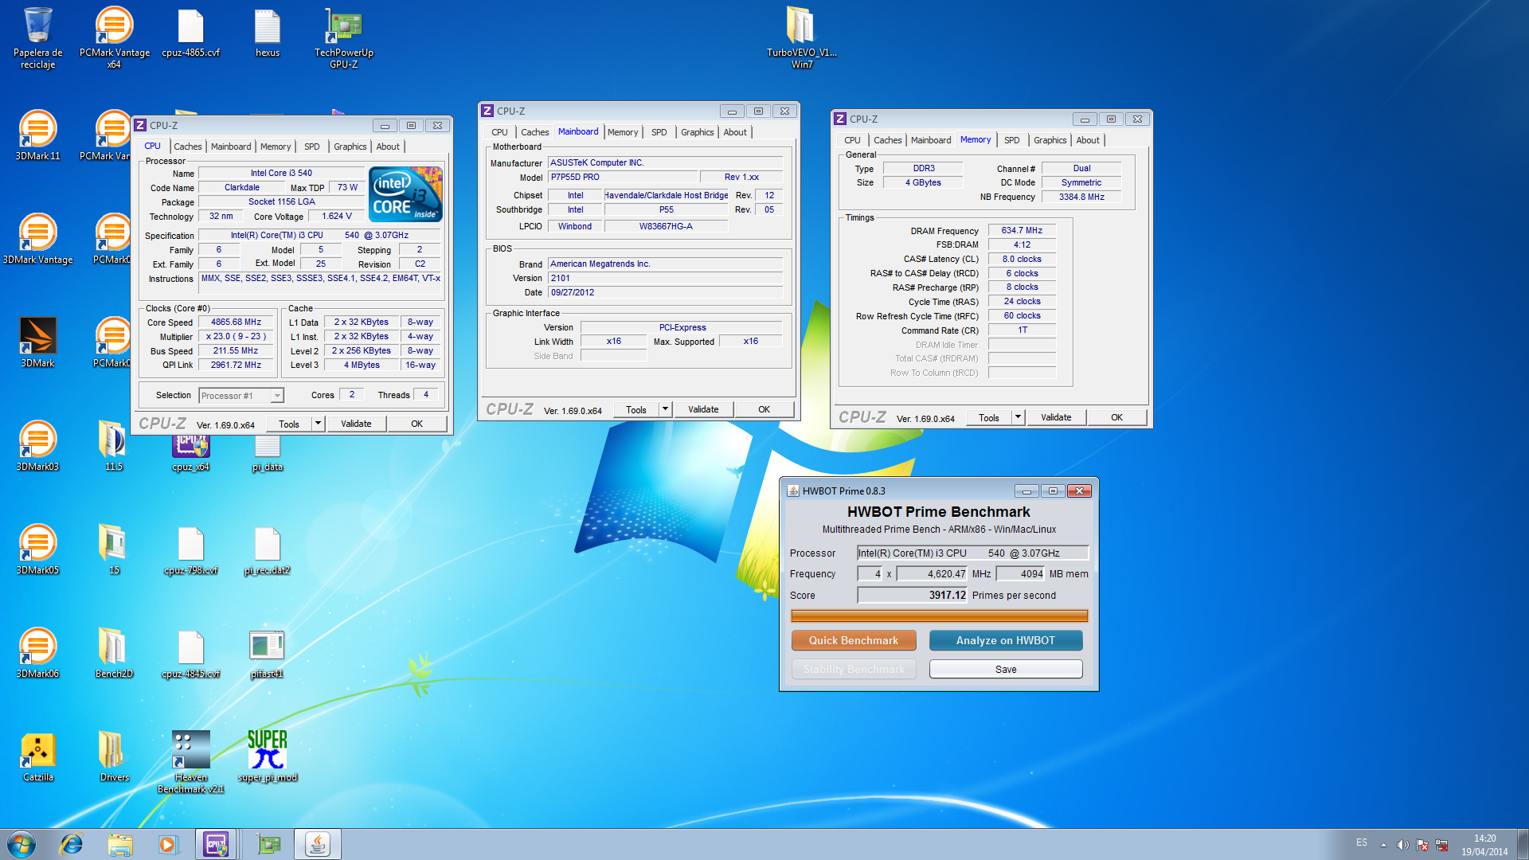
Task: Click BIOS Version value 2101
Action: 665,278
